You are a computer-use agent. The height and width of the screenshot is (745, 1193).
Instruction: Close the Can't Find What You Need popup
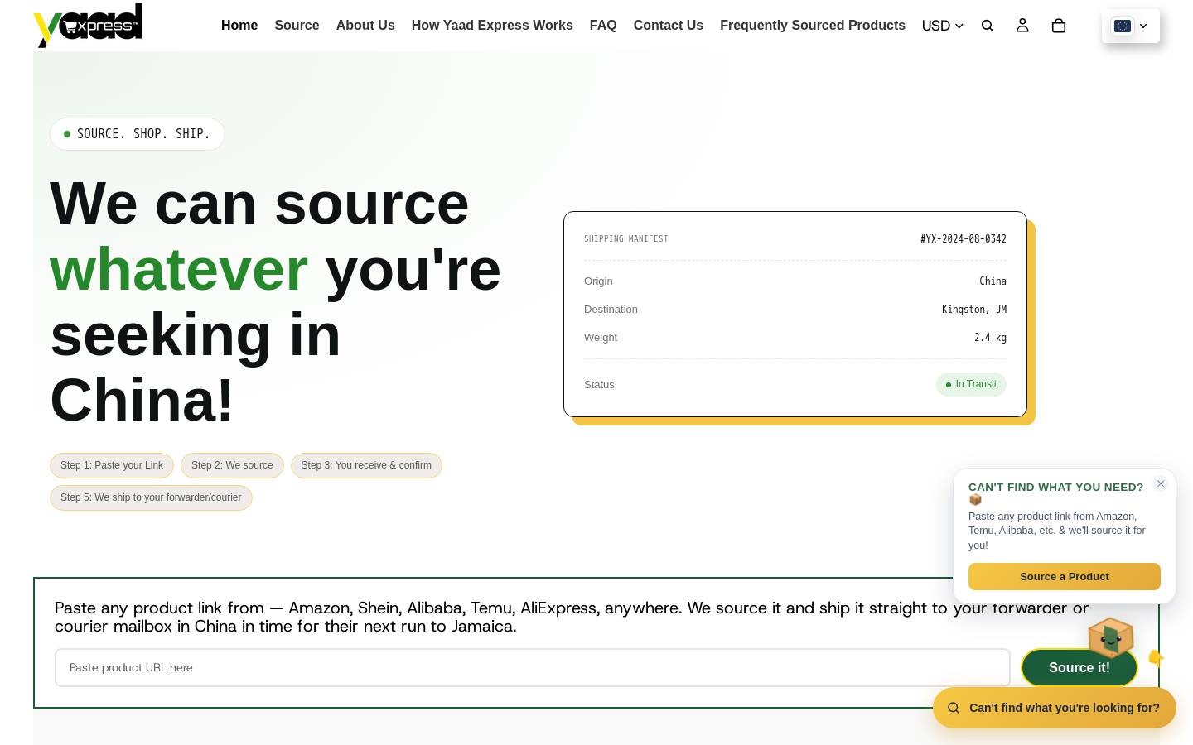pos(1161,483)
